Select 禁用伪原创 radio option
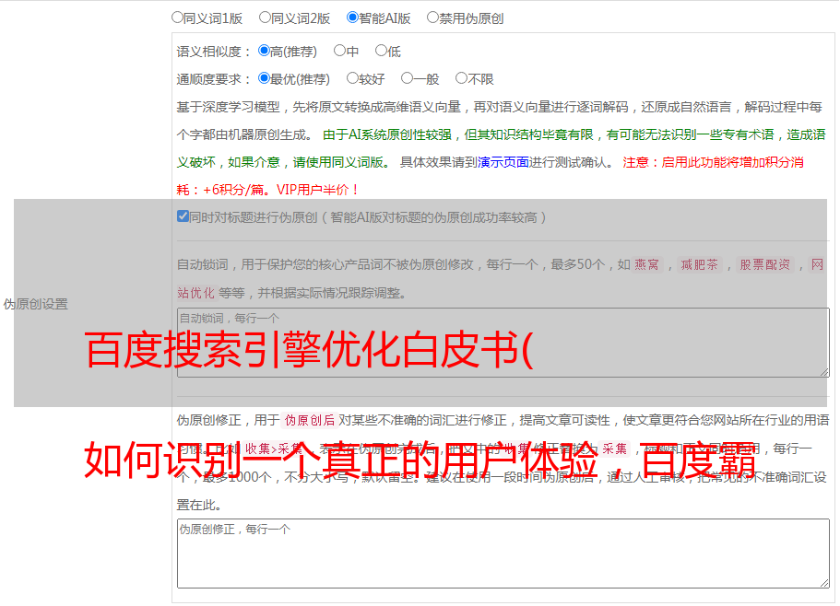The width and height of the screenshot is (840, 606). [x=432, y=17]
